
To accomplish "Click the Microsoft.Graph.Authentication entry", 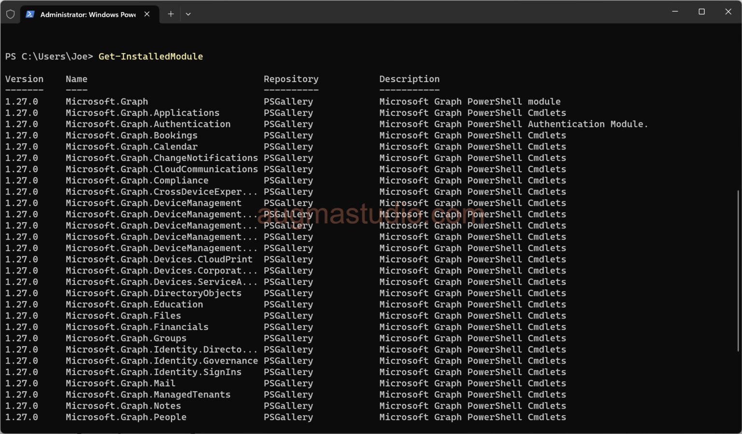I will coord(148,124).
